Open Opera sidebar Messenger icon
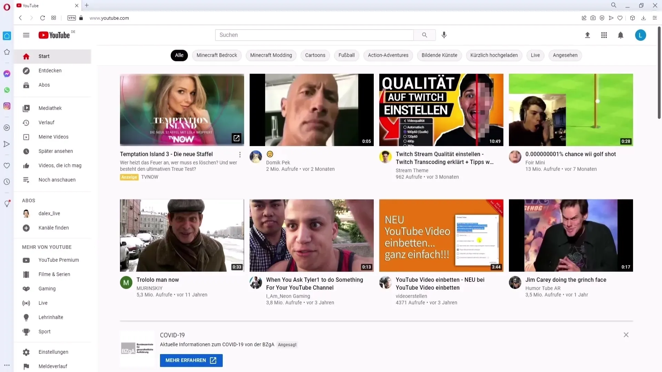 coord(7,74)
